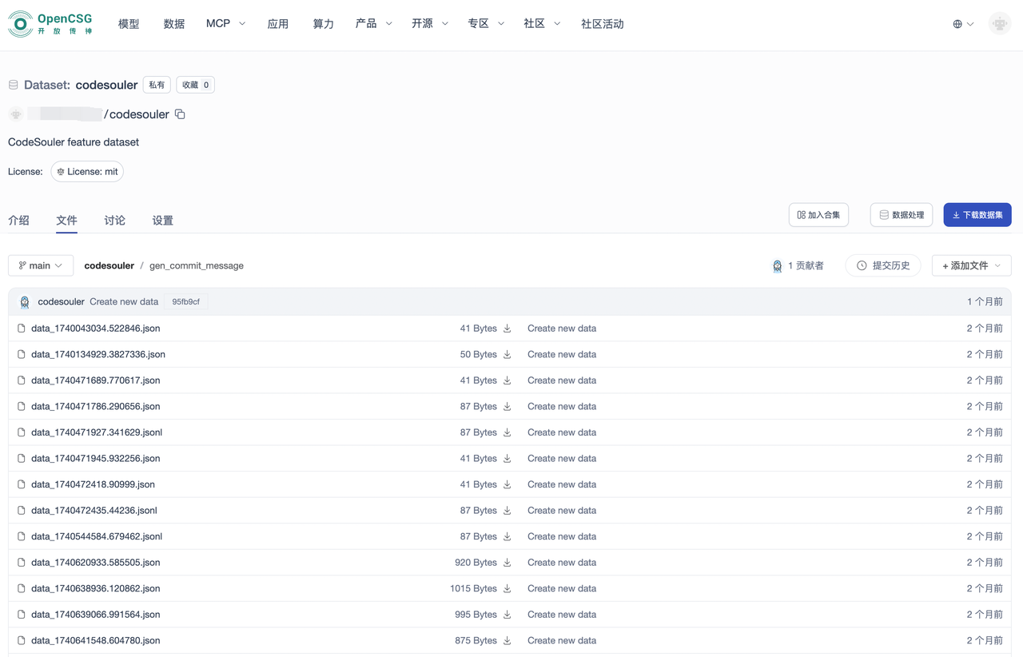Open the language globe dropdown

coord(962,24)
